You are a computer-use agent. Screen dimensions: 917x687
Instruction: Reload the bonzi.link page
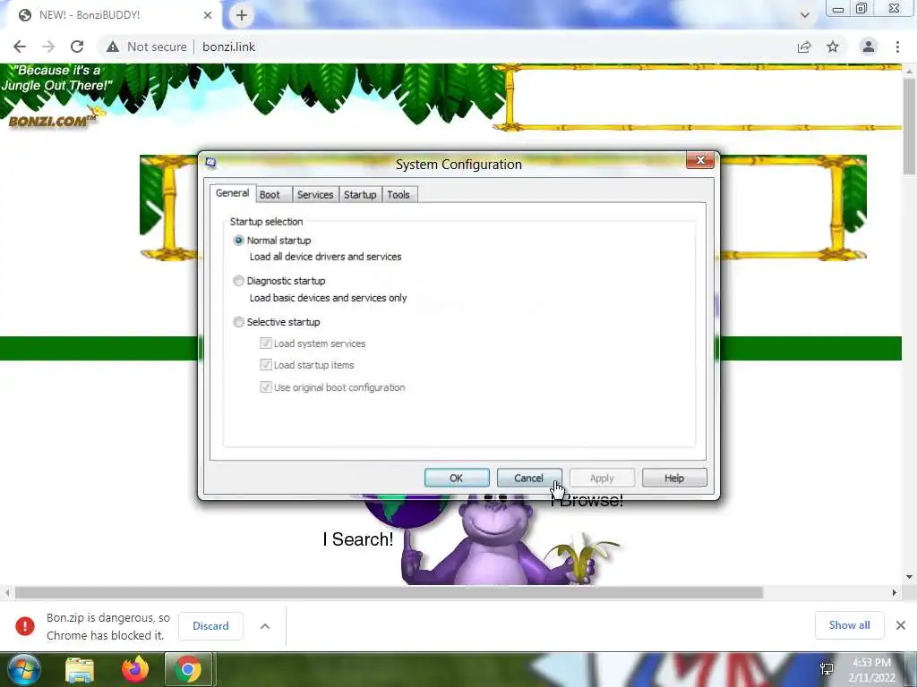click(x=77, y=47)
